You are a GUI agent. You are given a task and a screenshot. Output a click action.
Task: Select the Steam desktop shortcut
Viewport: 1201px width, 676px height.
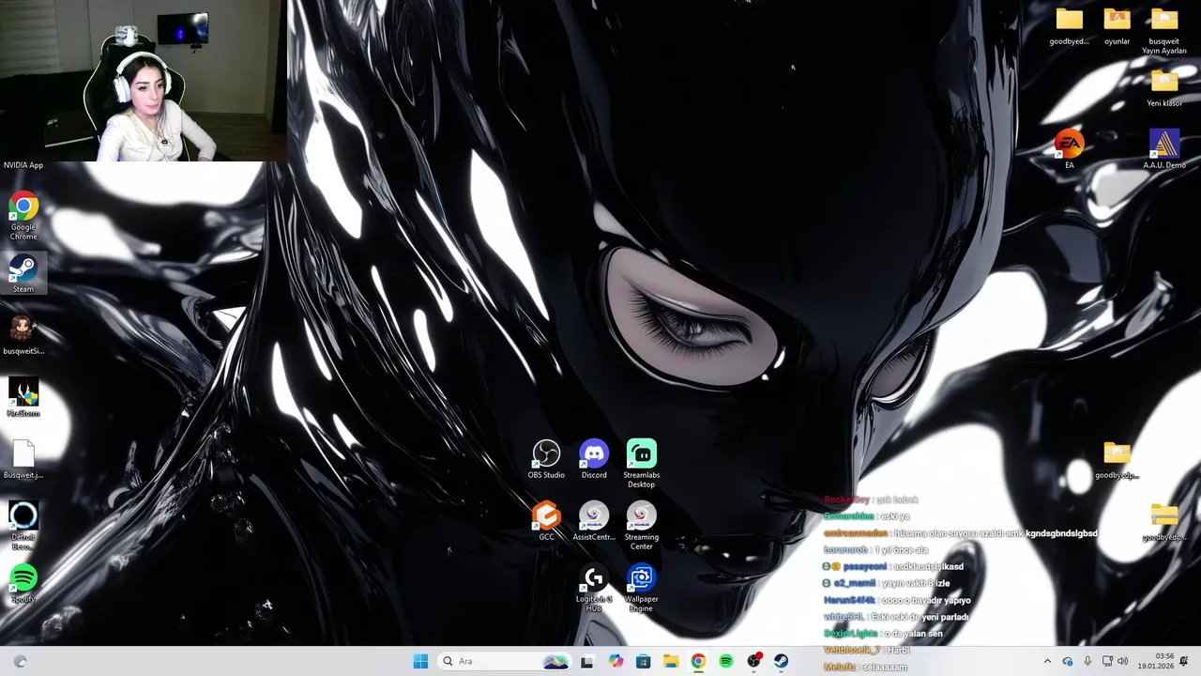23,274
